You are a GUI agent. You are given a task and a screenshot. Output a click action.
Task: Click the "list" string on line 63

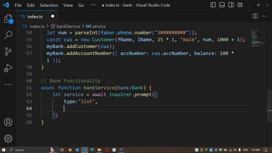pos(86,102)
